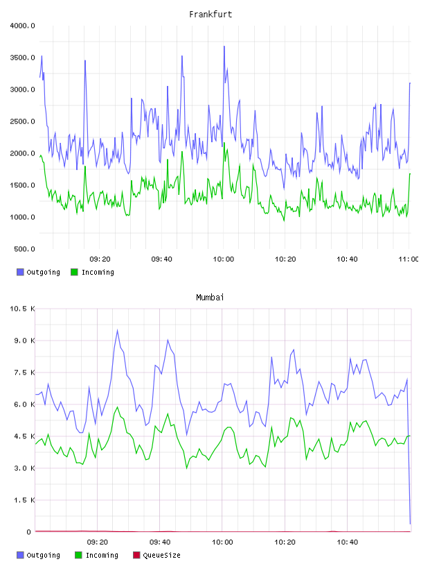Click the 2500.0 y-axis label on Frankfurt chart
421x566 pixels.
pyautogui.click(x=22, y=121)
